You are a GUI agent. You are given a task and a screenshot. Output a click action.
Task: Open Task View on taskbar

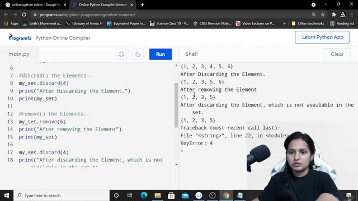tap(130, 195)
